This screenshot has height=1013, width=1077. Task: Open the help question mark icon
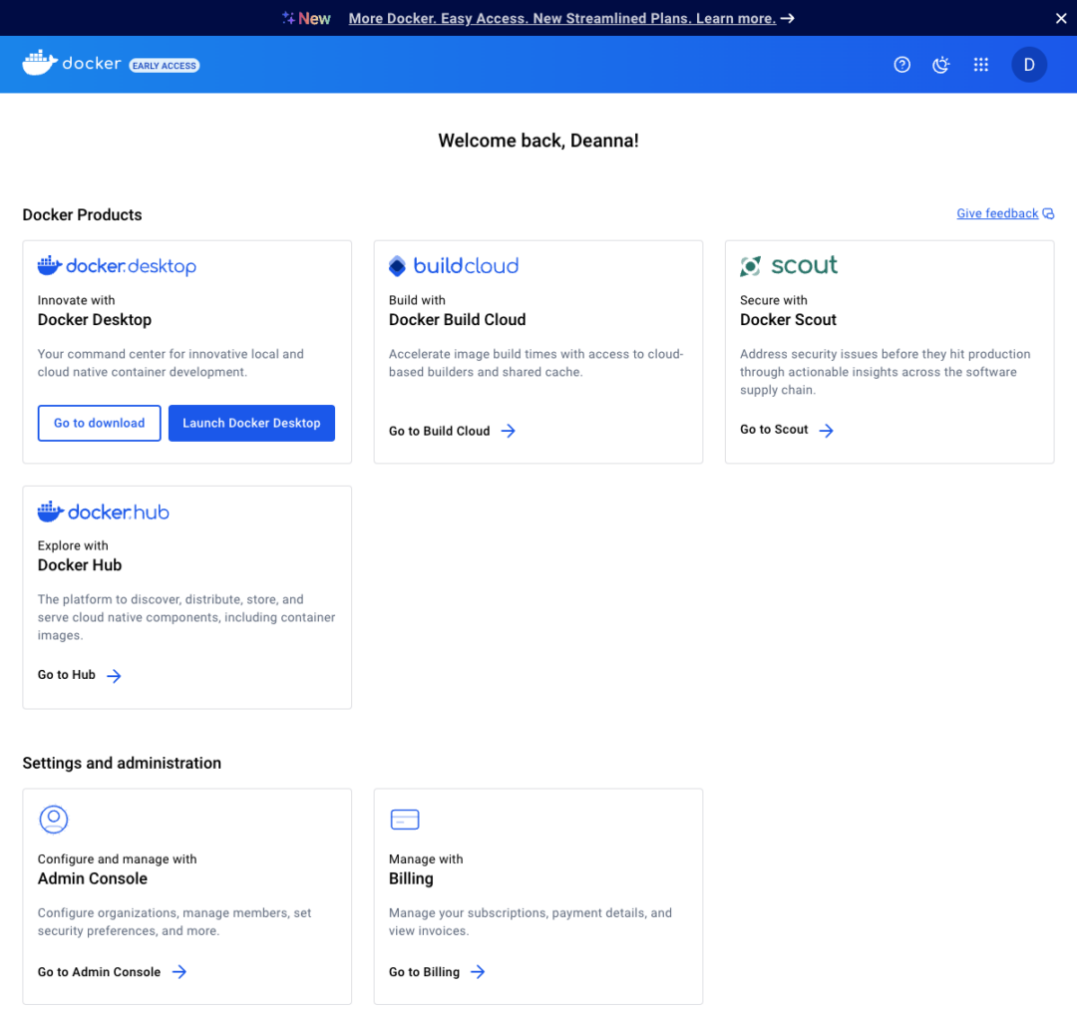pyautogui.click(x=901, y=64)
